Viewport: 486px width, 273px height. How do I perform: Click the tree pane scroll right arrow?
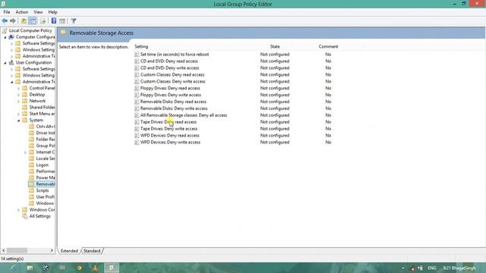(52, 250)
